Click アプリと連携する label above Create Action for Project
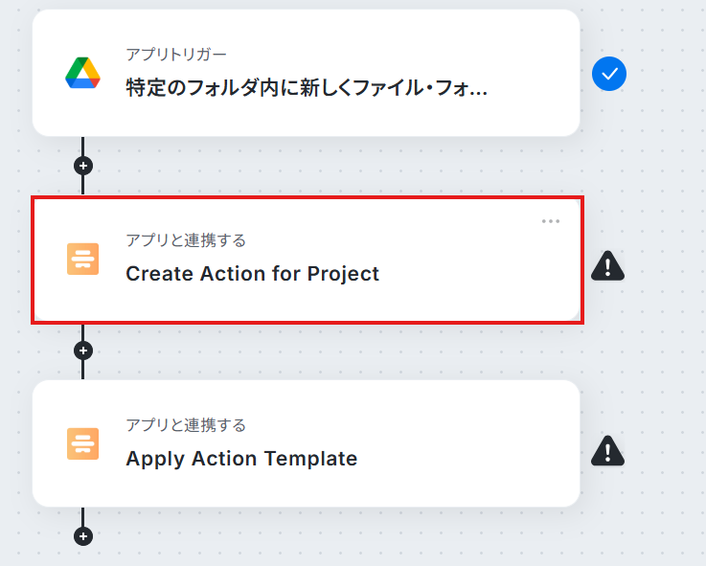This screenshot has height=566, width=706. pyautogui.click(x=186, y=239)
